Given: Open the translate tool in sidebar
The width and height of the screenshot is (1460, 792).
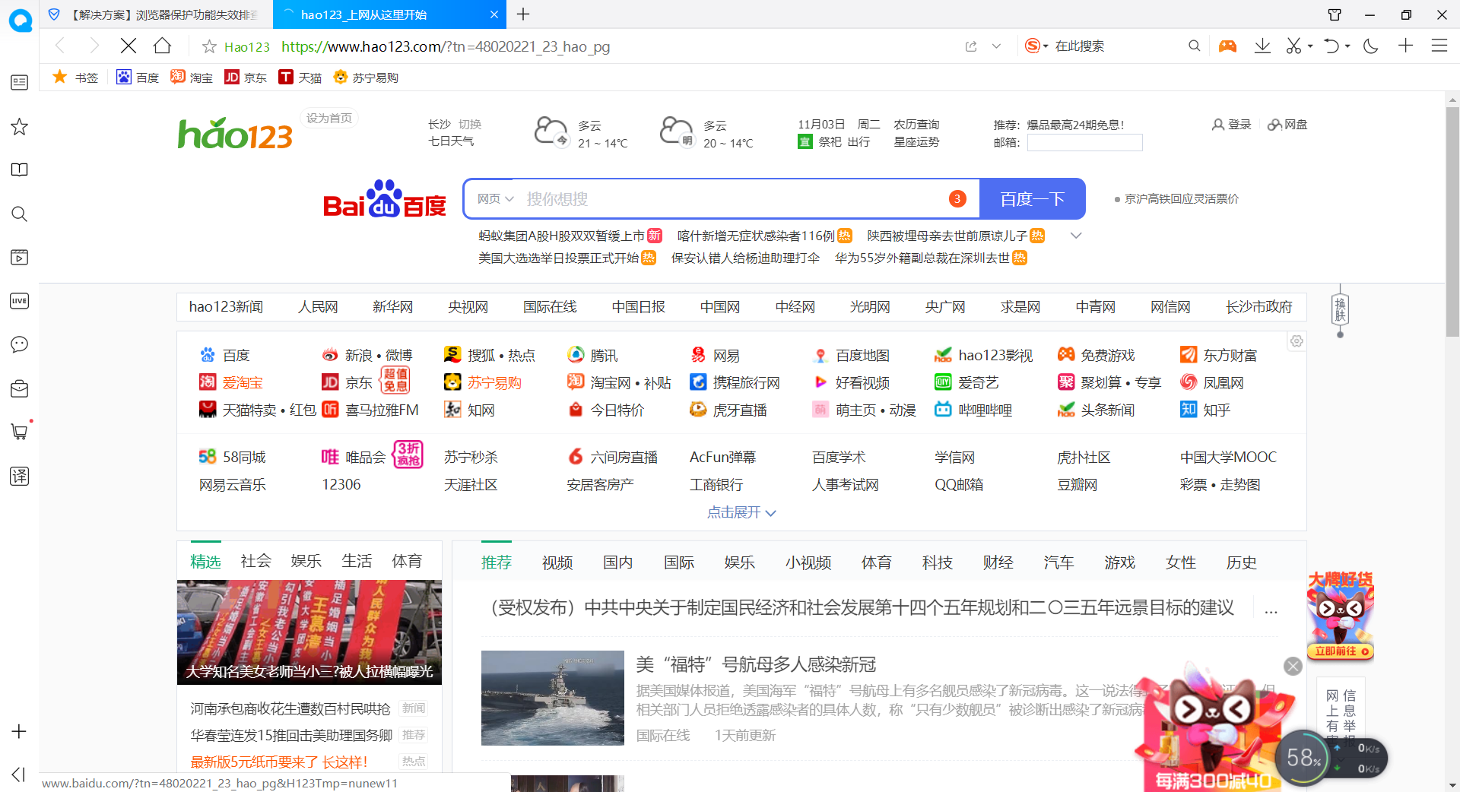Looking at the screenshot, I should (20, 476).
